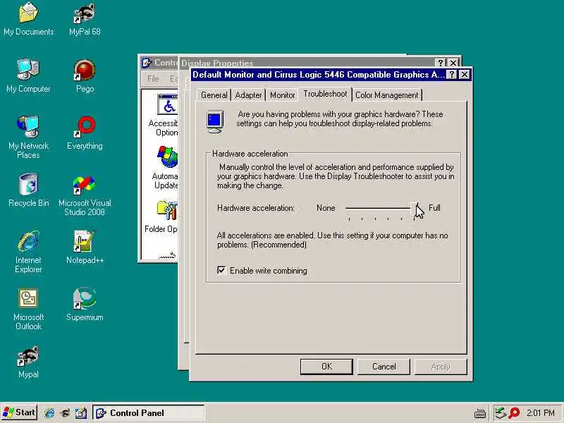Click the 'Full' slider label

pyautogui.click(x=434, y=208)
